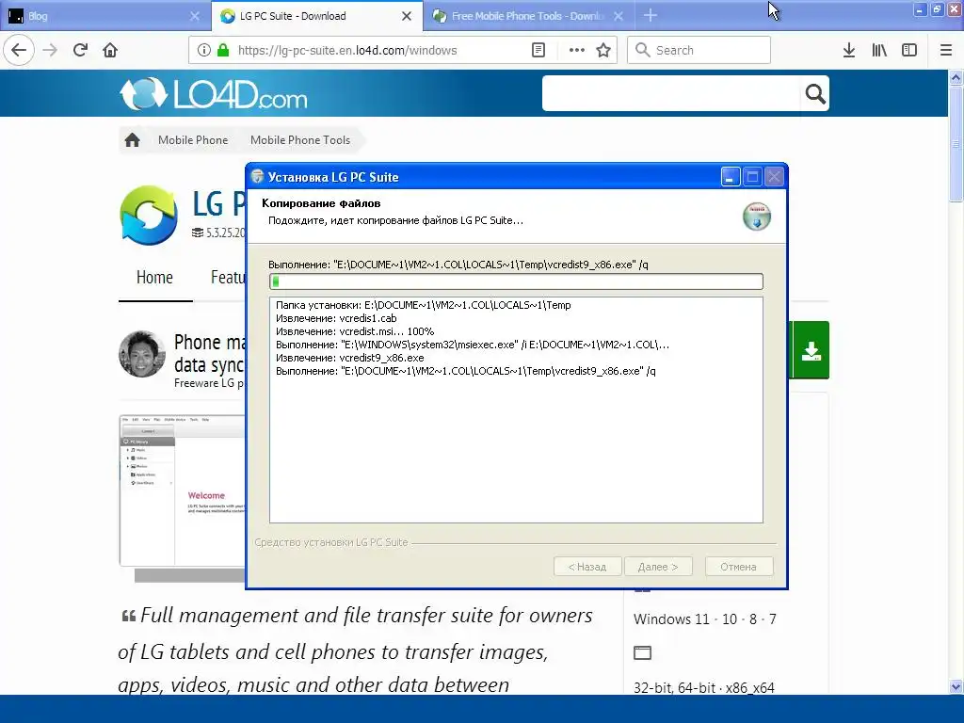Screen dimensions: 964x723
Task: Toggle the Firefox sidebar icon
Action: click(909, 50)
